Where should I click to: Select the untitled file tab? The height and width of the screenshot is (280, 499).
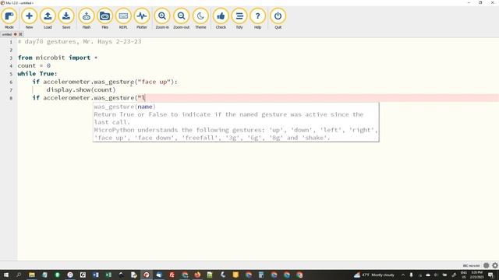[7, 34]
